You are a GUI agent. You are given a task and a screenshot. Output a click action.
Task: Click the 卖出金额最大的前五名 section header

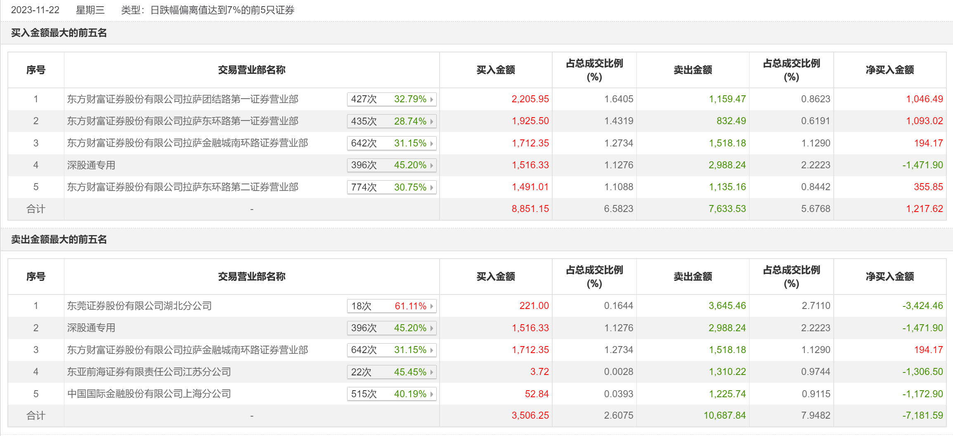coord(59,240)
